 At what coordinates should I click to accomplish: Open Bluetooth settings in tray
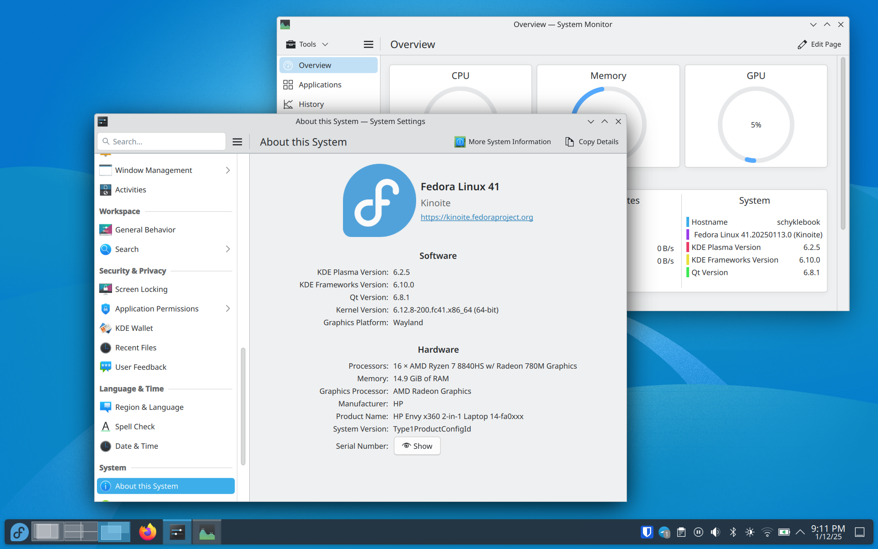click(733, 532)
